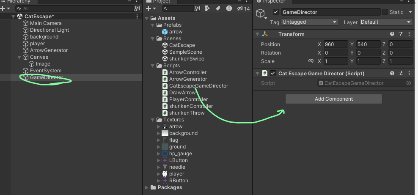The width and height of the screenshot is (418, 195).
Task: Focus the Hierarchy search box
Action: 74,8
